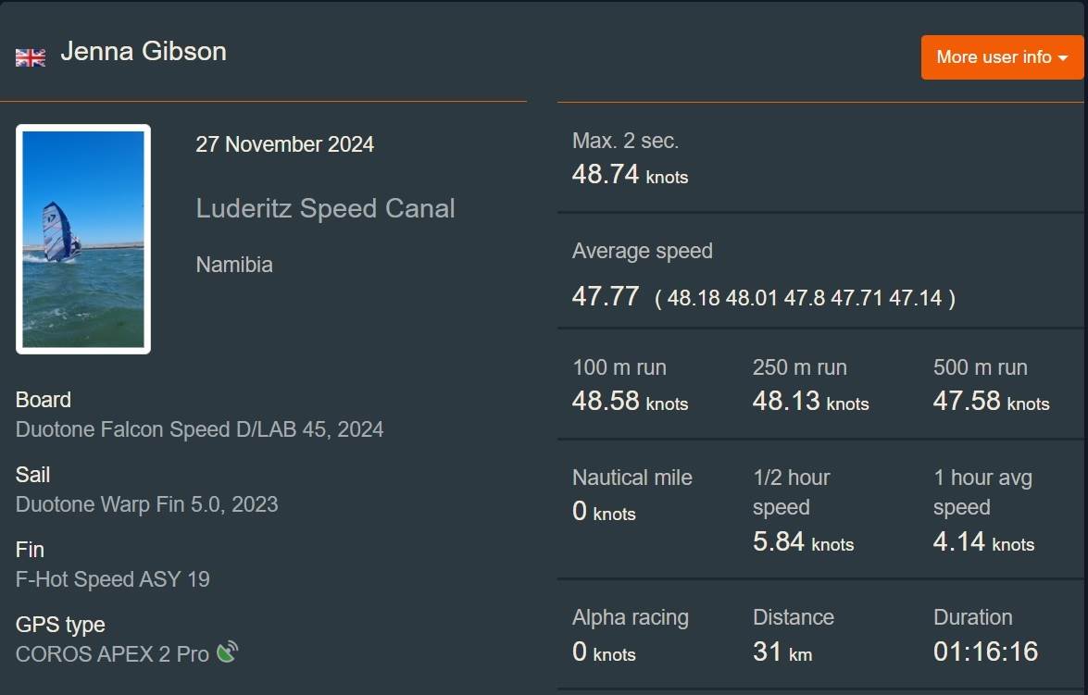Select the Duotone Warp Fin sail entry
The height and width of the screenshot is (695, 1088).
tap(146, 504)
